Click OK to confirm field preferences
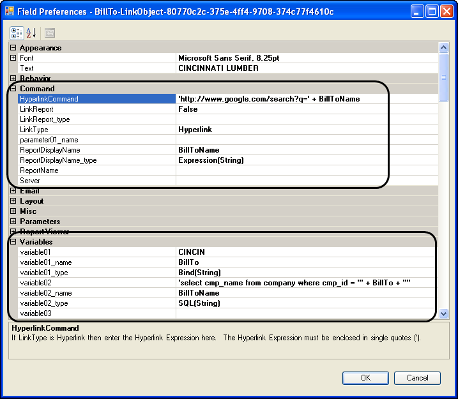The width and height of the screenshot is (458, 399). pyautogui.click(x=365, y=378)
